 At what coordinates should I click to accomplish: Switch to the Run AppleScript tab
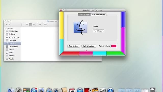[x=98, y=15]
